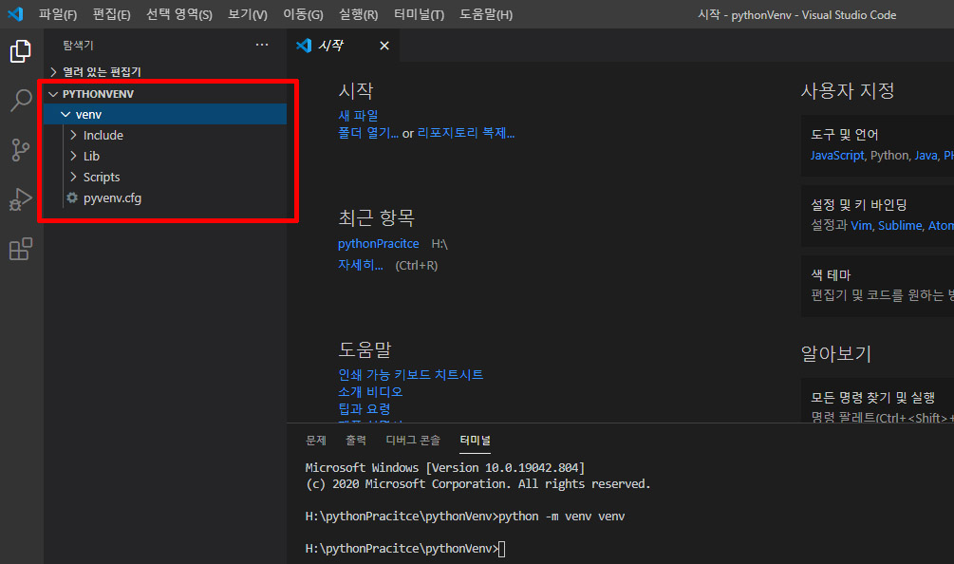Open recent item pythonPracitce
954x564 pixels.
(379, 243)
